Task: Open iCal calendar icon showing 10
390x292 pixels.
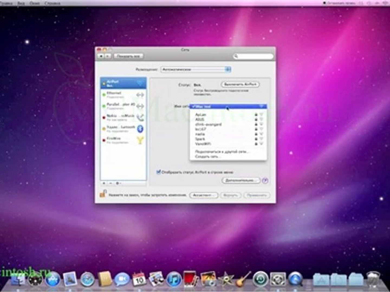Action: (x=139, y=279)
